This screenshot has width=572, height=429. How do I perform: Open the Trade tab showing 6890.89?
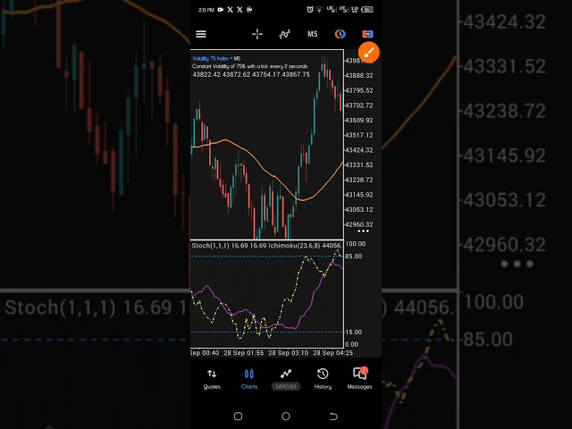coord(286,380)
